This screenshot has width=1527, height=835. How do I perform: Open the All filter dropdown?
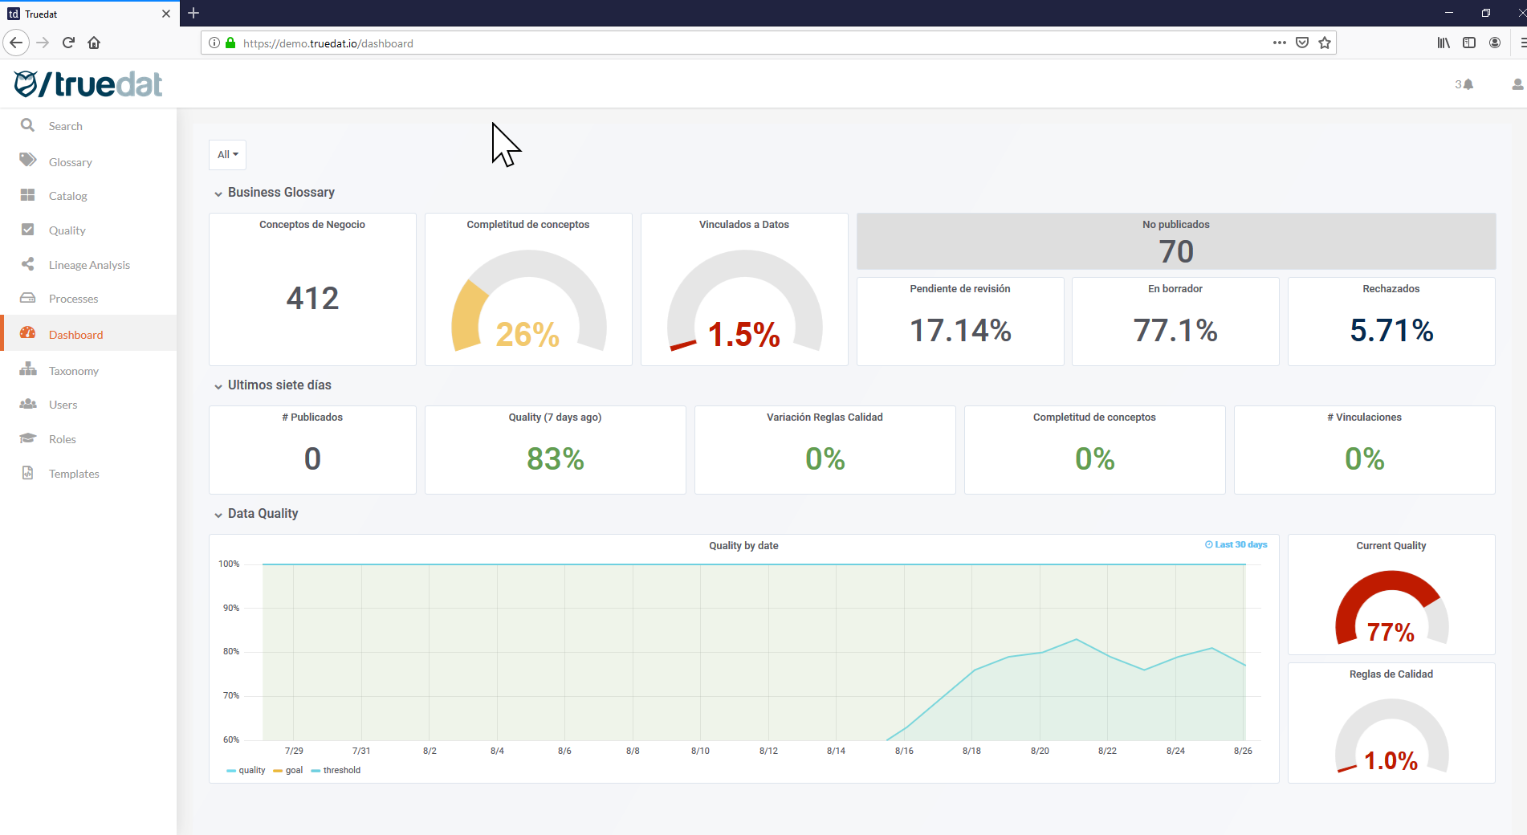[x=227, y=154]
